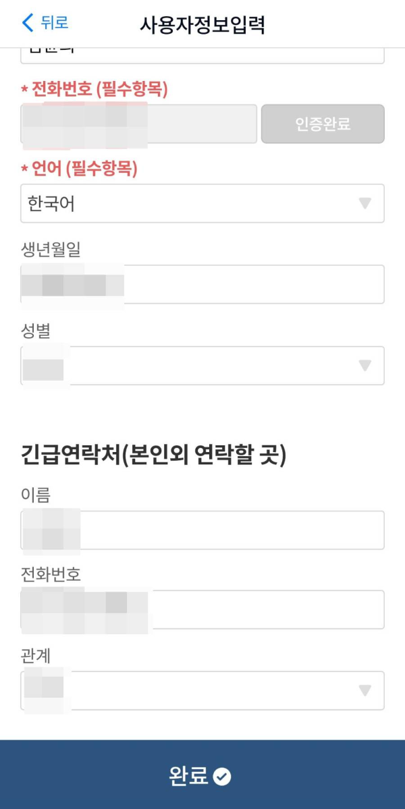Screen dimensions: 405x809
Task: Click the checkmark icon on the 완료 button
Action: pos(221,777)
